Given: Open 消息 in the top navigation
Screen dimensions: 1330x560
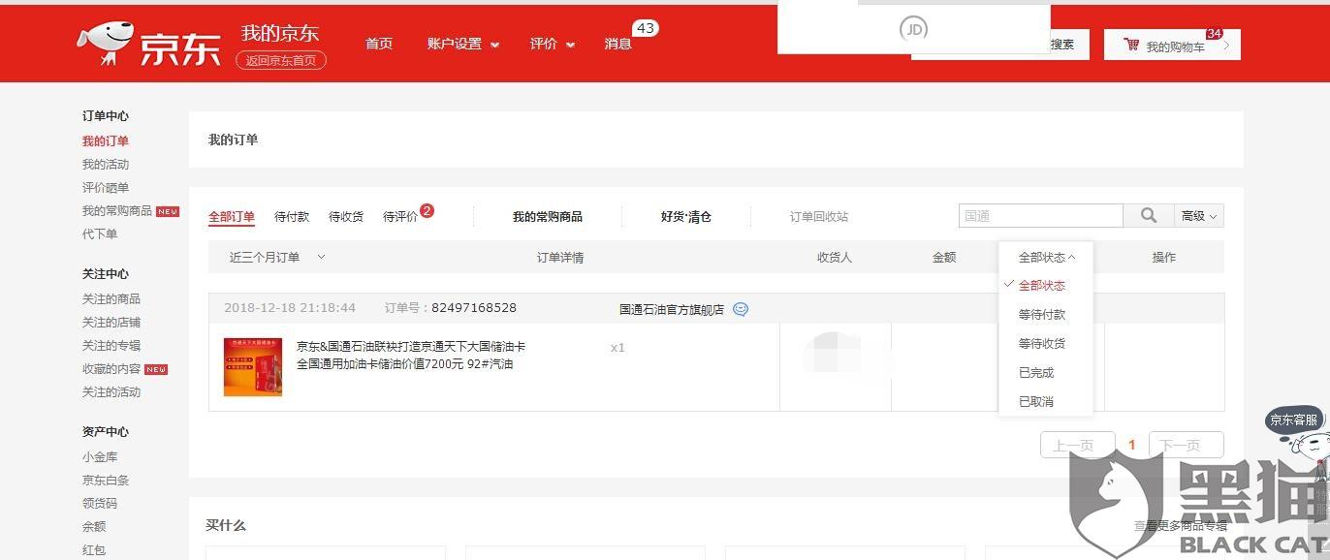Looking at the screenshot, I should [x=618, y=44].
